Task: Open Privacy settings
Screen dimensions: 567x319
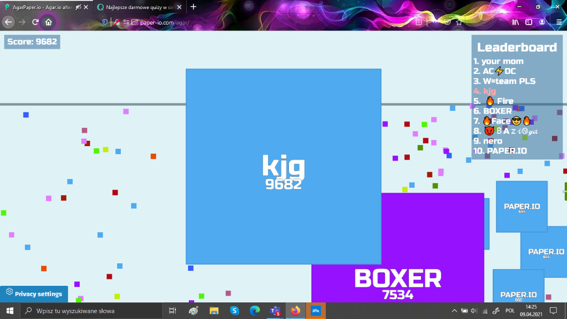Action: (x=34, y=294)
